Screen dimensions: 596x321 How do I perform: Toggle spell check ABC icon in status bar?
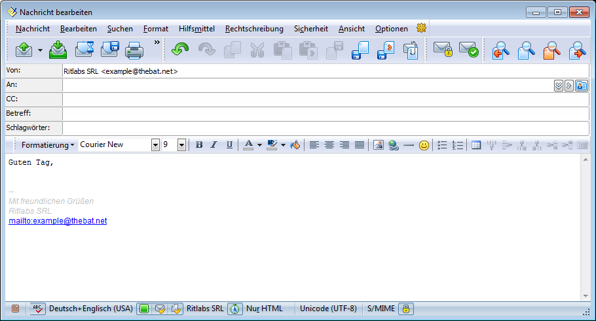[x=37, y=309]
